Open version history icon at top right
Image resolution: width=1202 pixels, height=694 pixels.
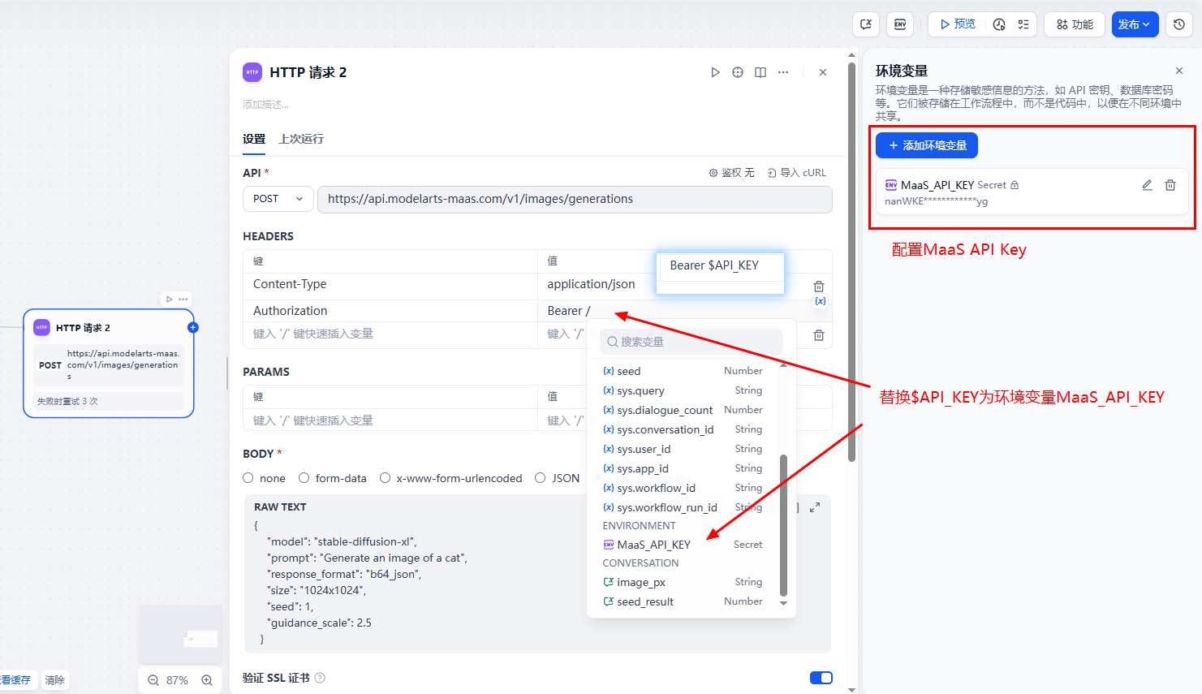1179,24
